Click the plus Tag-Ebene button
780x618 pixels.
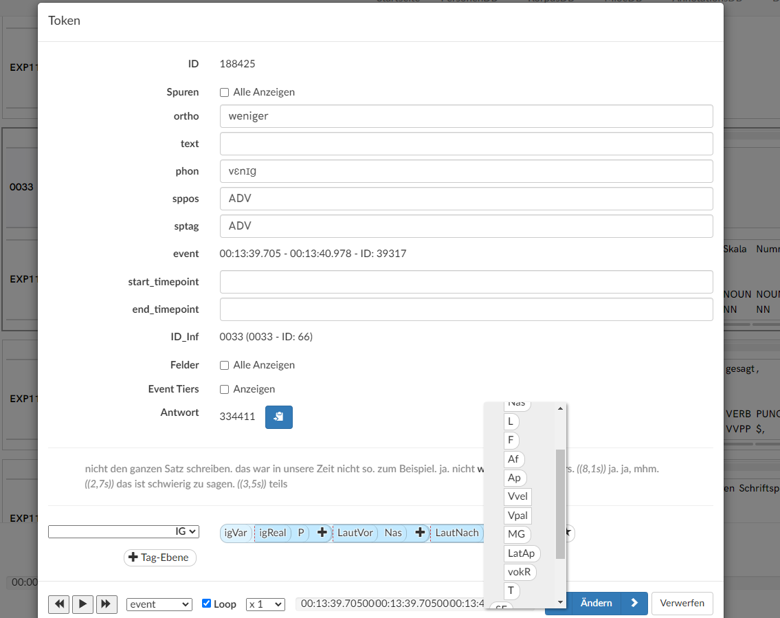(x=159, y=558)
